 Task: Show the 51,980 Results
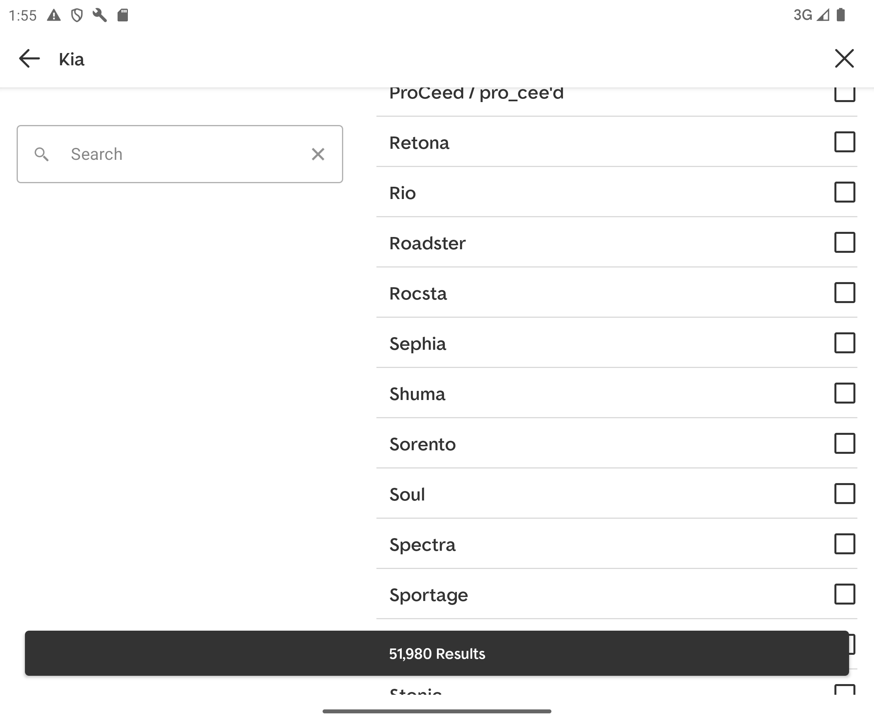tap(437, 654)
